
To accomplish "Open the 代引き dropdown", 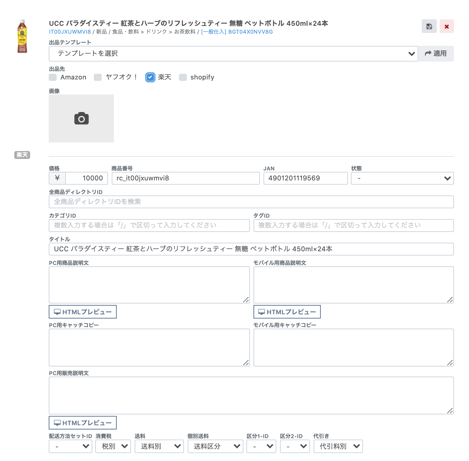I will [x=338, y=446].
